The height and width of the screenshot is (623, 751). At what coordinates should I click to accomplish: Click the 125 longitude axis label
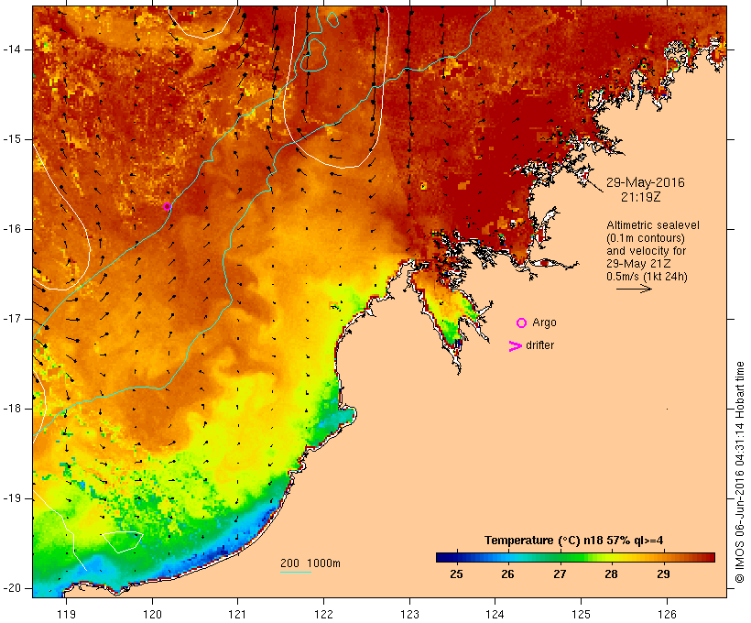point(581,614)
